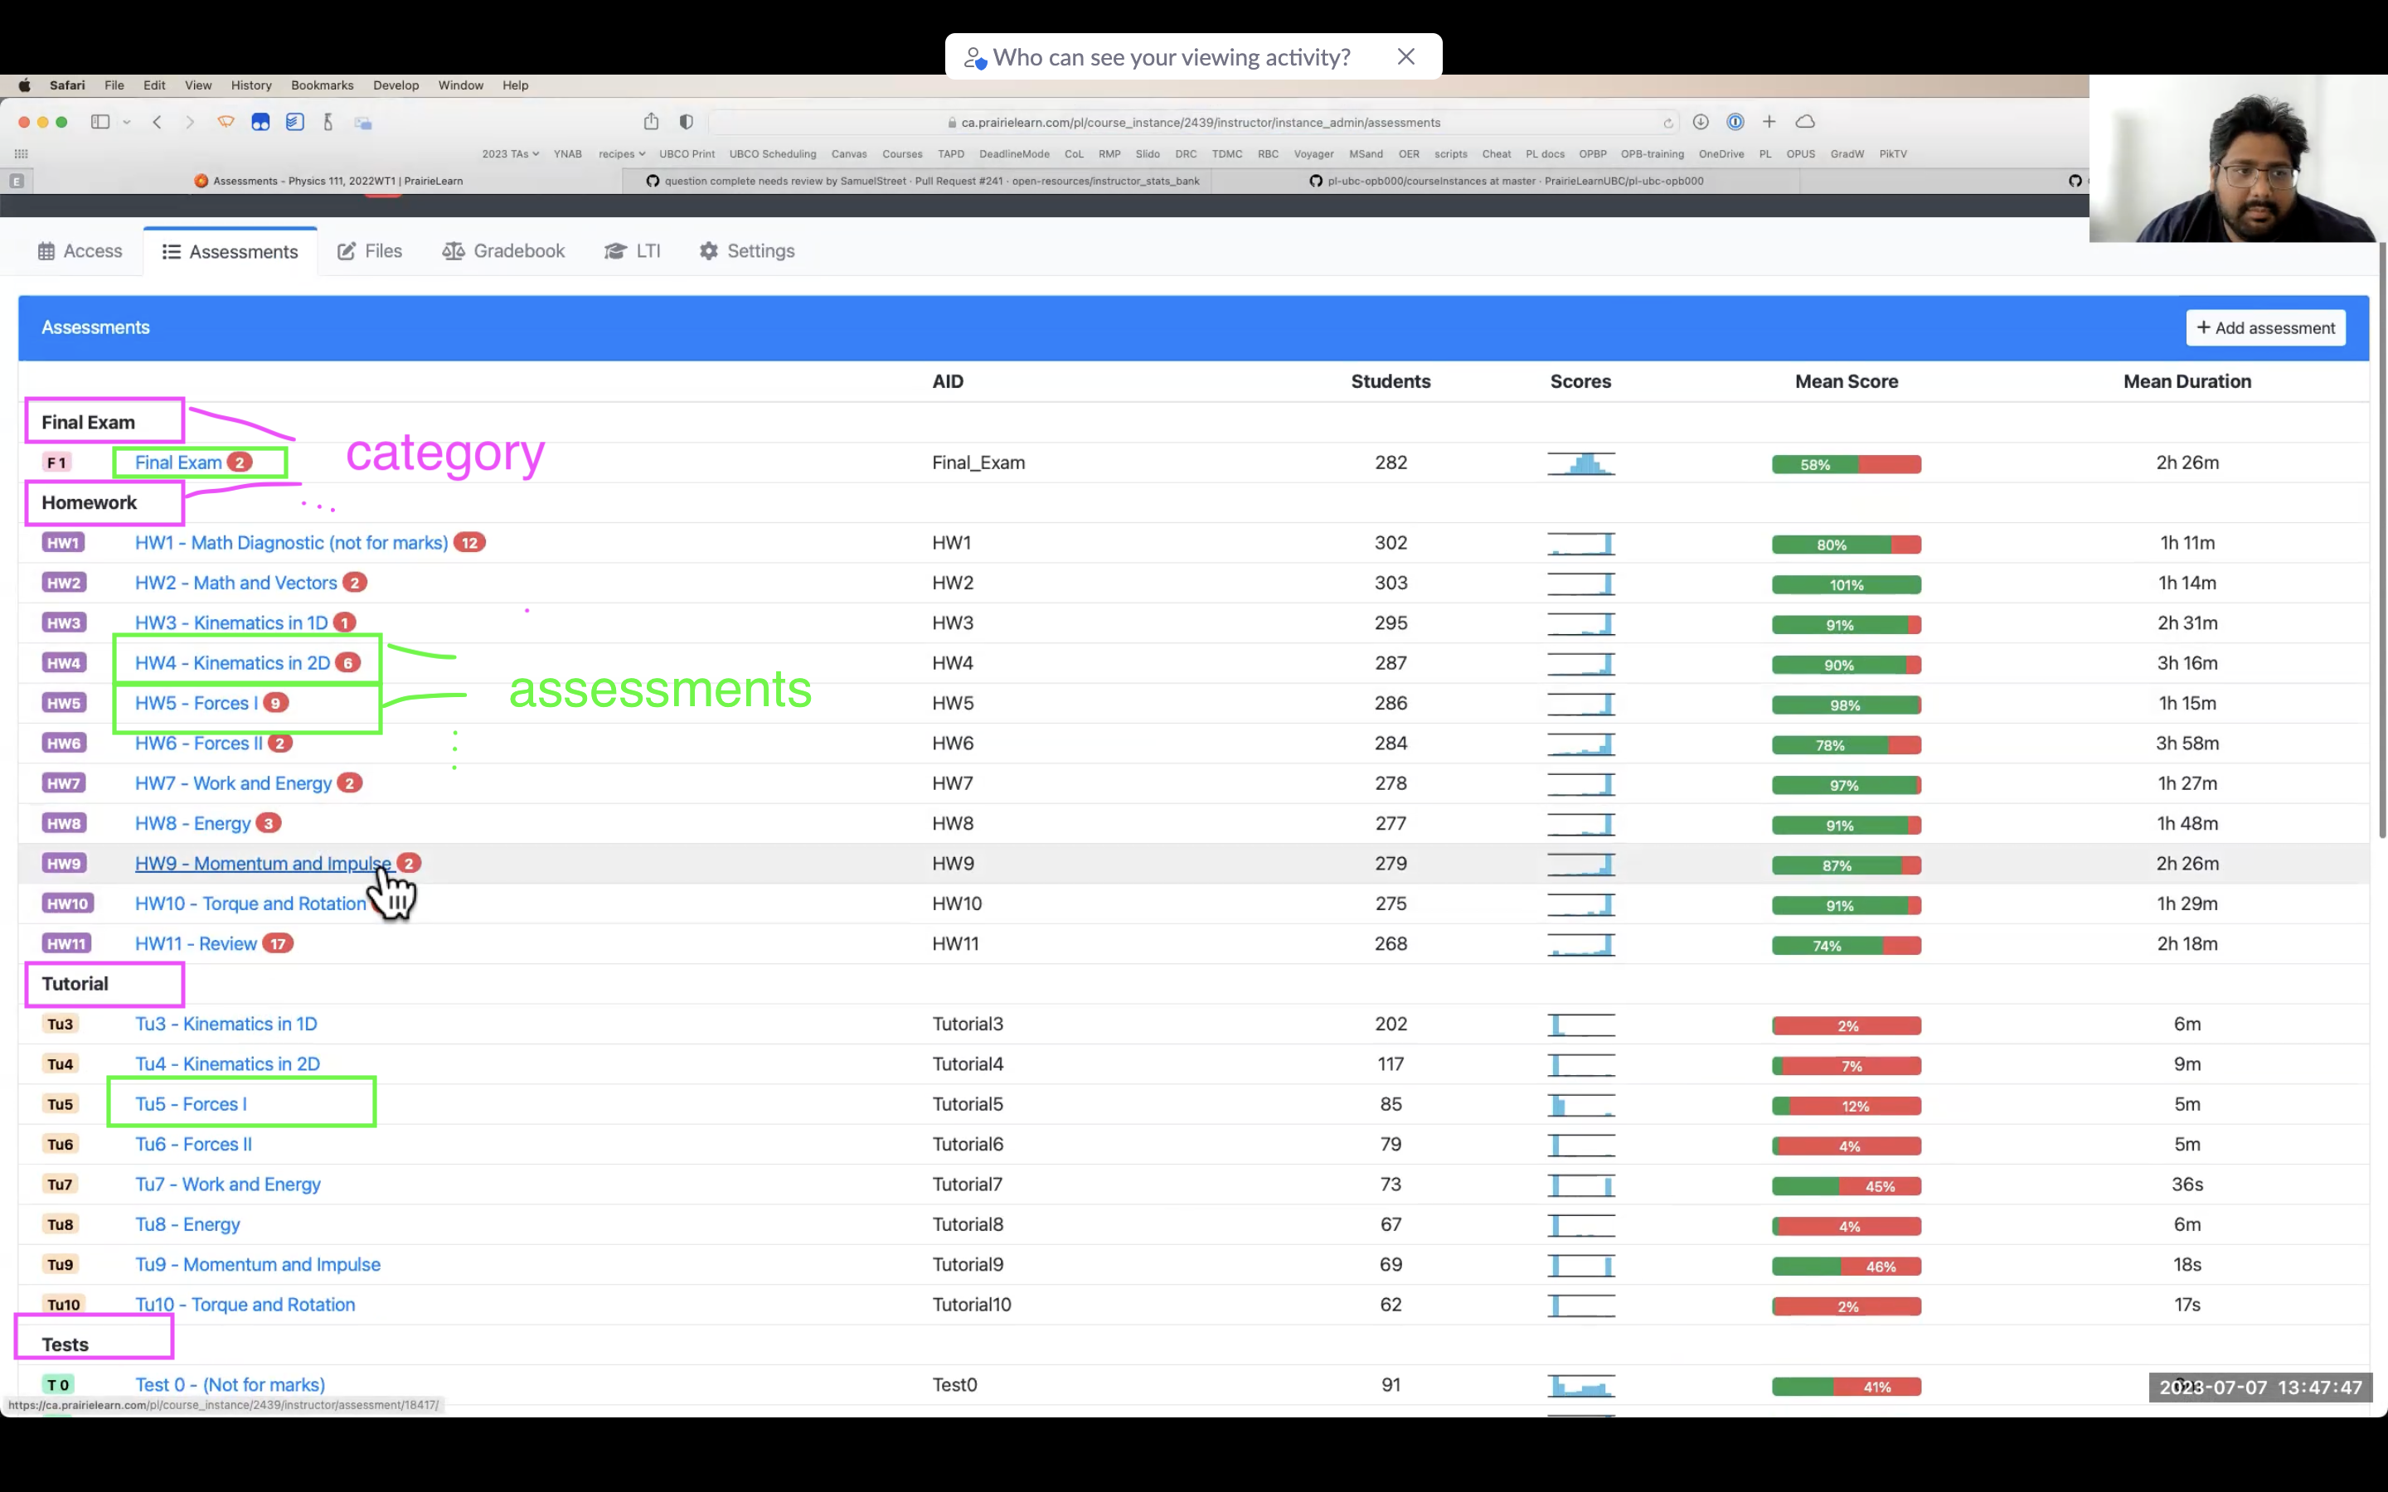Open the Safari downloads icon
Screen dimensions: 2388x1492
[1701, 121]
